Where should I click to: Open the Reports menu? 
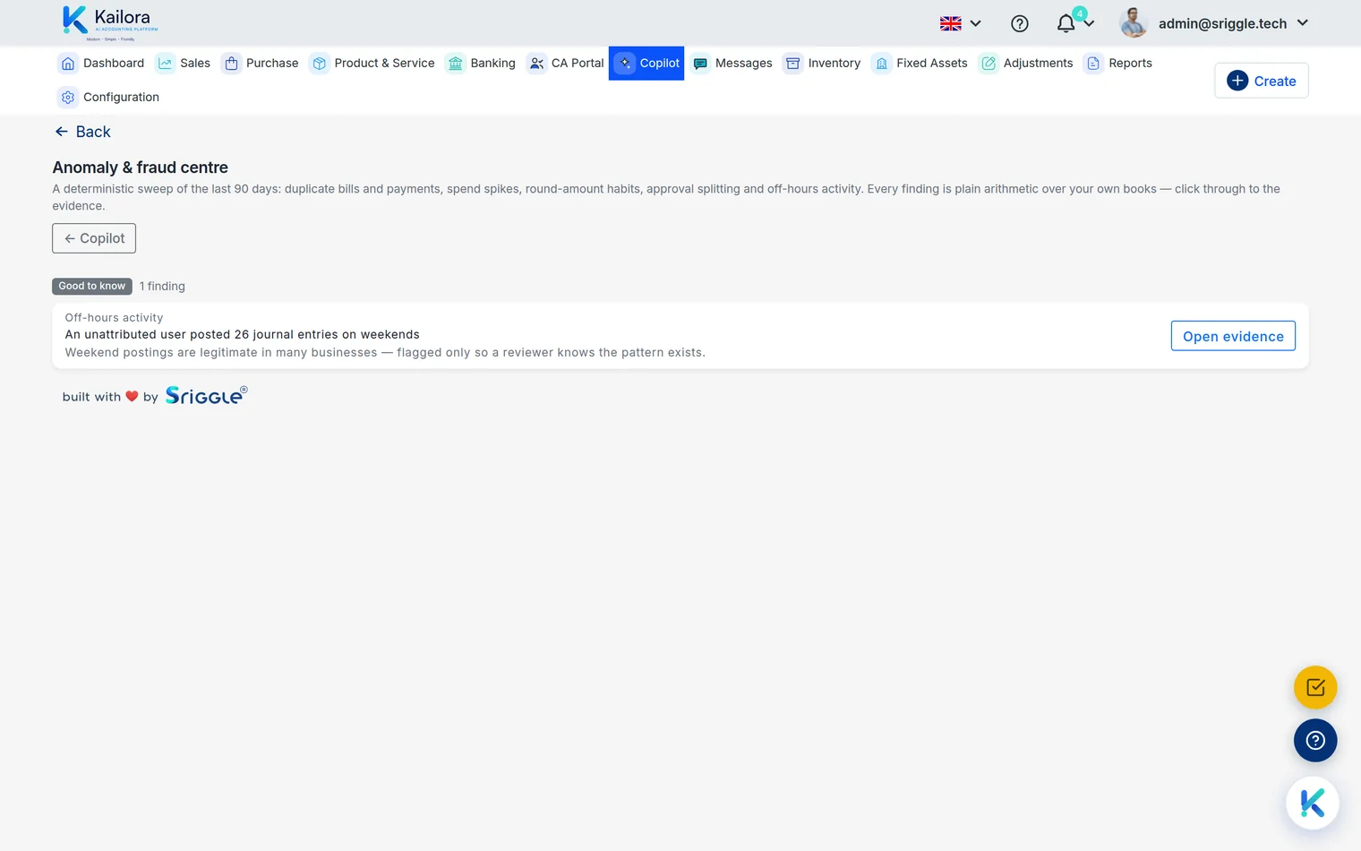click(x=1118, y=64)
